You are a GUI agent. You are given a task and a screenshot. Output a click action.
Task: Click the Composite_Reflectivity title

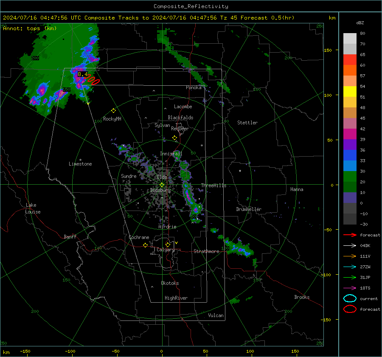point(191,6)
